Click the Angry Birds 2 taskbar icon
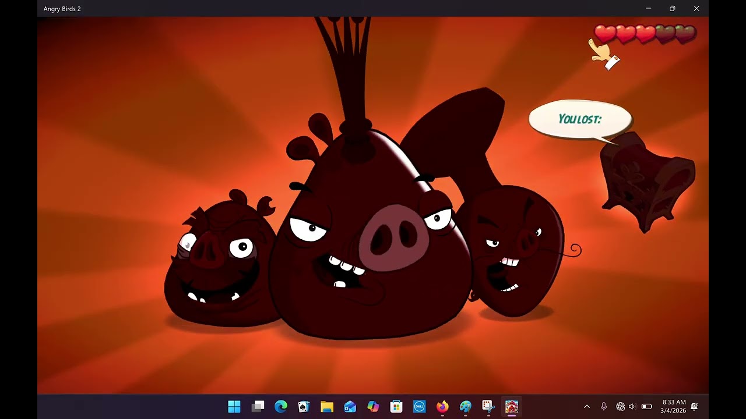The image size is (746, 419). (x=512, y=406)
